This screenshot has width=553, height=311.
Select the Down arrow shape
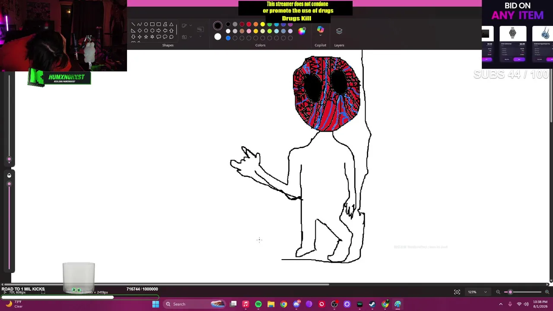click(133, 37)
